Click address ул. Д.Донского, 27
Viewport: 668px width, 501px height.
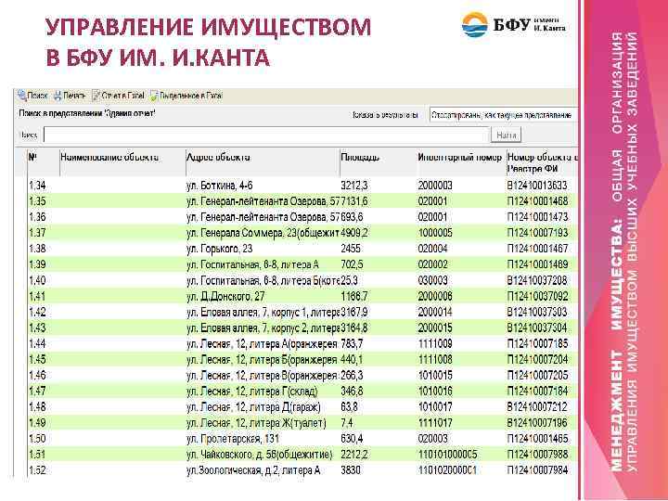225,296
